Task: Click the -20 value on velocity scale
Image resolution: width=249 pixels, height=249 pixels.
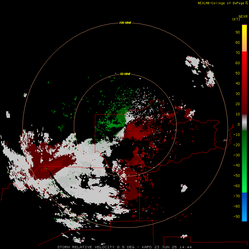Action: tap(237, 145)
